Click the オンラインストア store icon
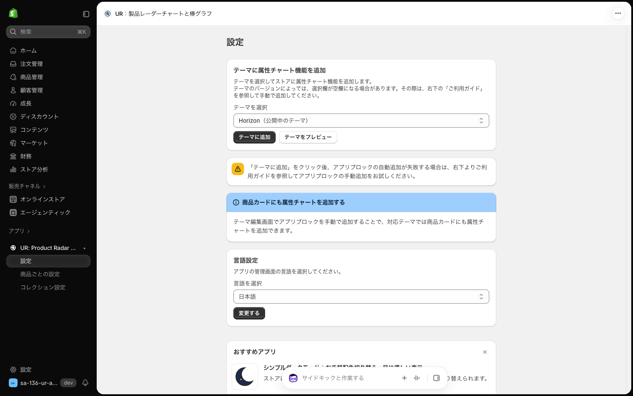Screen dimensions: 633x396 (x=13, y=199)
